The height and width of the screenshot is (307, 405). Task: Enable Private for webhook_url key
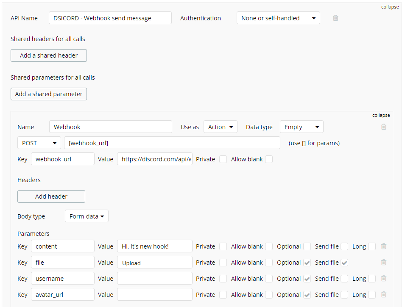(x=223, y=159)
